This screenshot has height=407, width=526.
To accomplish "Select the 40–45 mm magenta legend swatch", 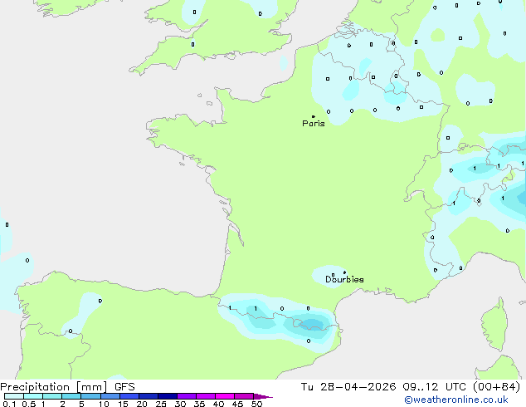I will pos(225,396).
